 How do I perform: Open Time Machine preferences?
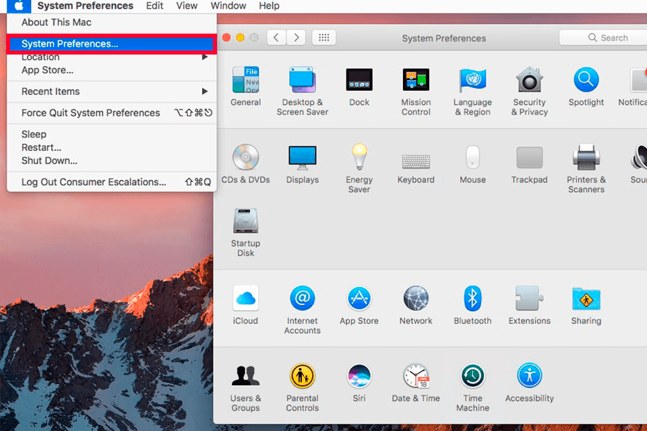(472, 387)
